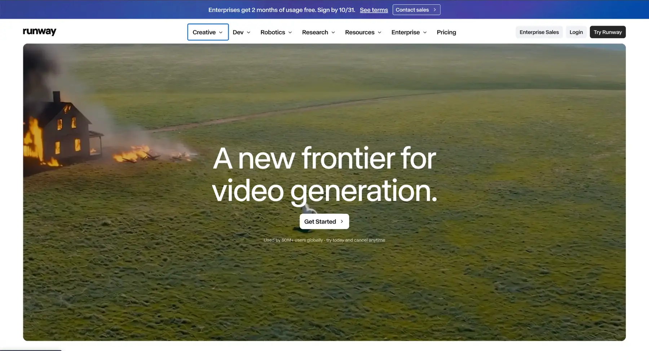Click Contact sales in the banner
649x351 pixels.
coord(416,10)
